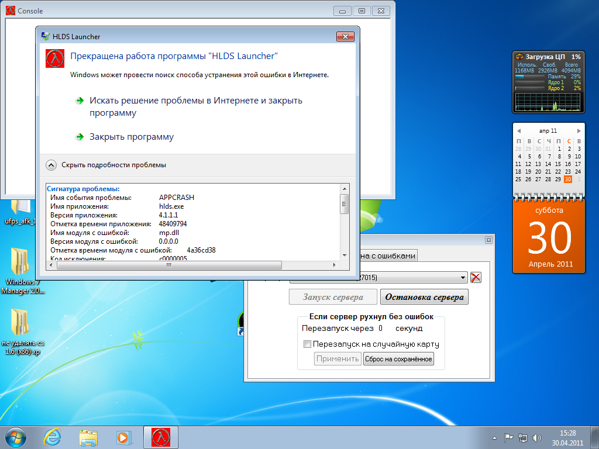Open Windows Explorer from taskbar
The height and width of the screenshot is (449, 599).
(88, 437)
